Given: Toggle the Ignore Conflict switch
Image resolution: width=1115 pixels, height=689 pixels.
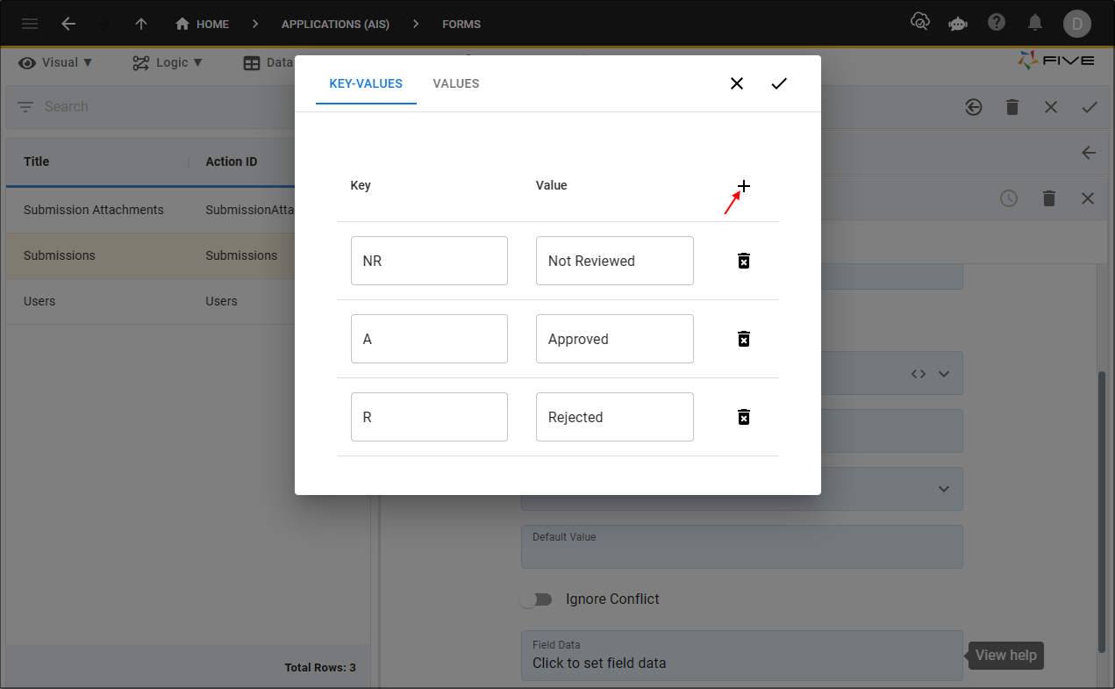Looking at the screenshot, I should [538, 599].
